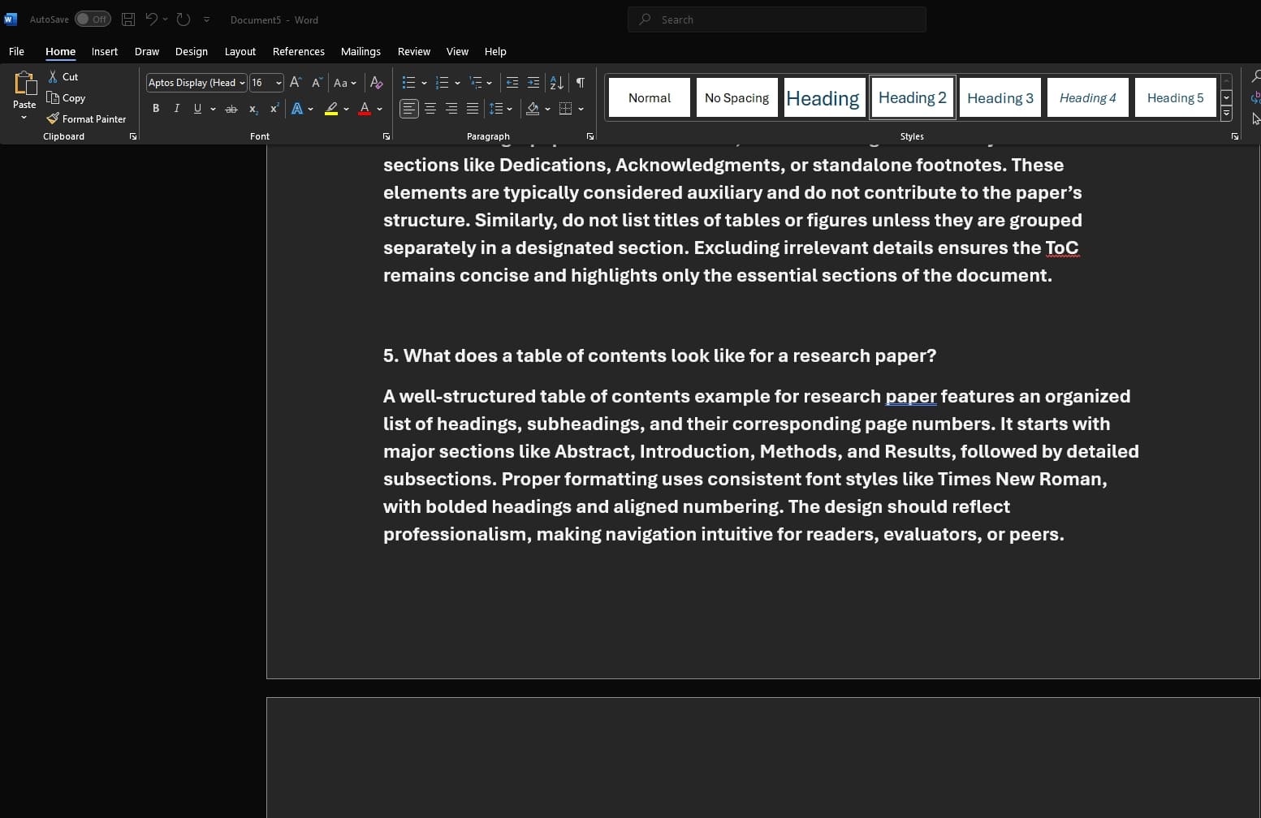This screenshot has width=1261, height=818.
Task: Increase font size with grow icon
Action: (x=296, y=83)
